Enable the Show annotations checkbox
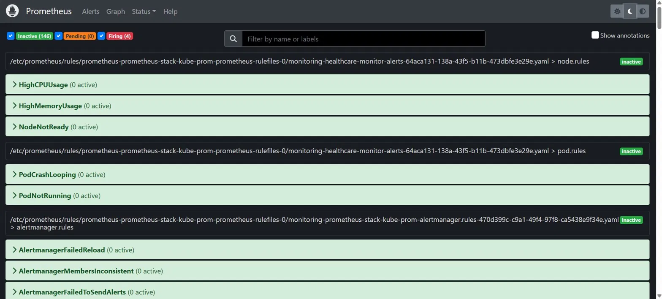Viewport: 662px width, 299px height. [x=595, y=35]
